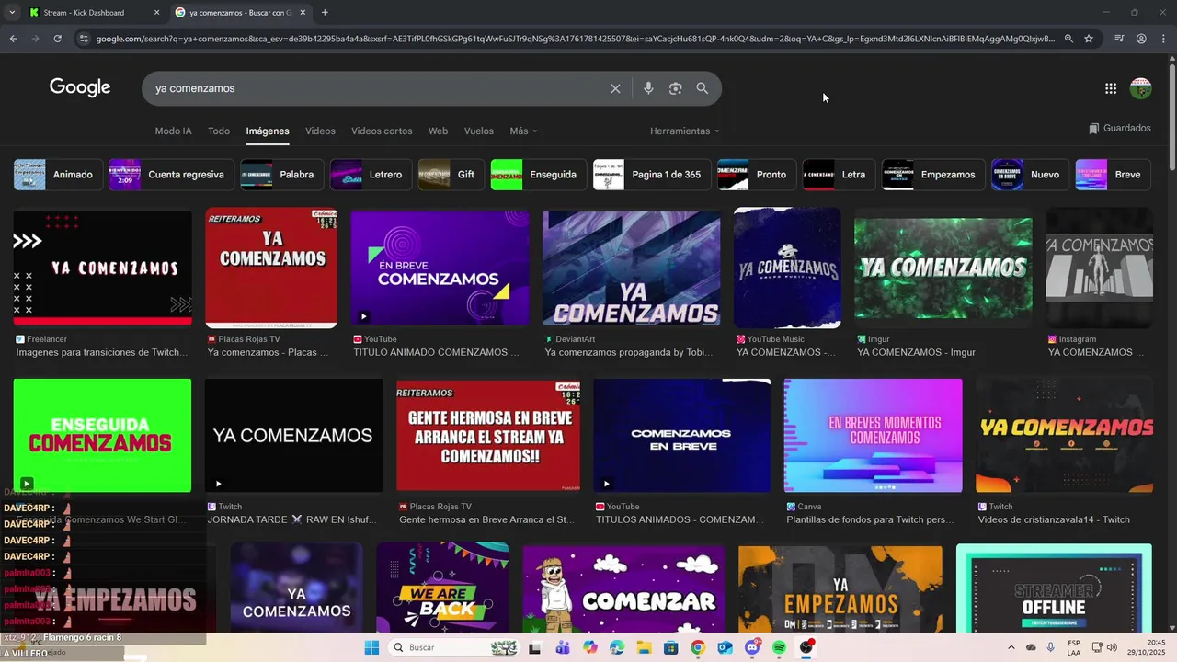Switch to the Modo IA tab
Image resolution: width=1177 pixels, height=662 pixels.
(173, 131)
